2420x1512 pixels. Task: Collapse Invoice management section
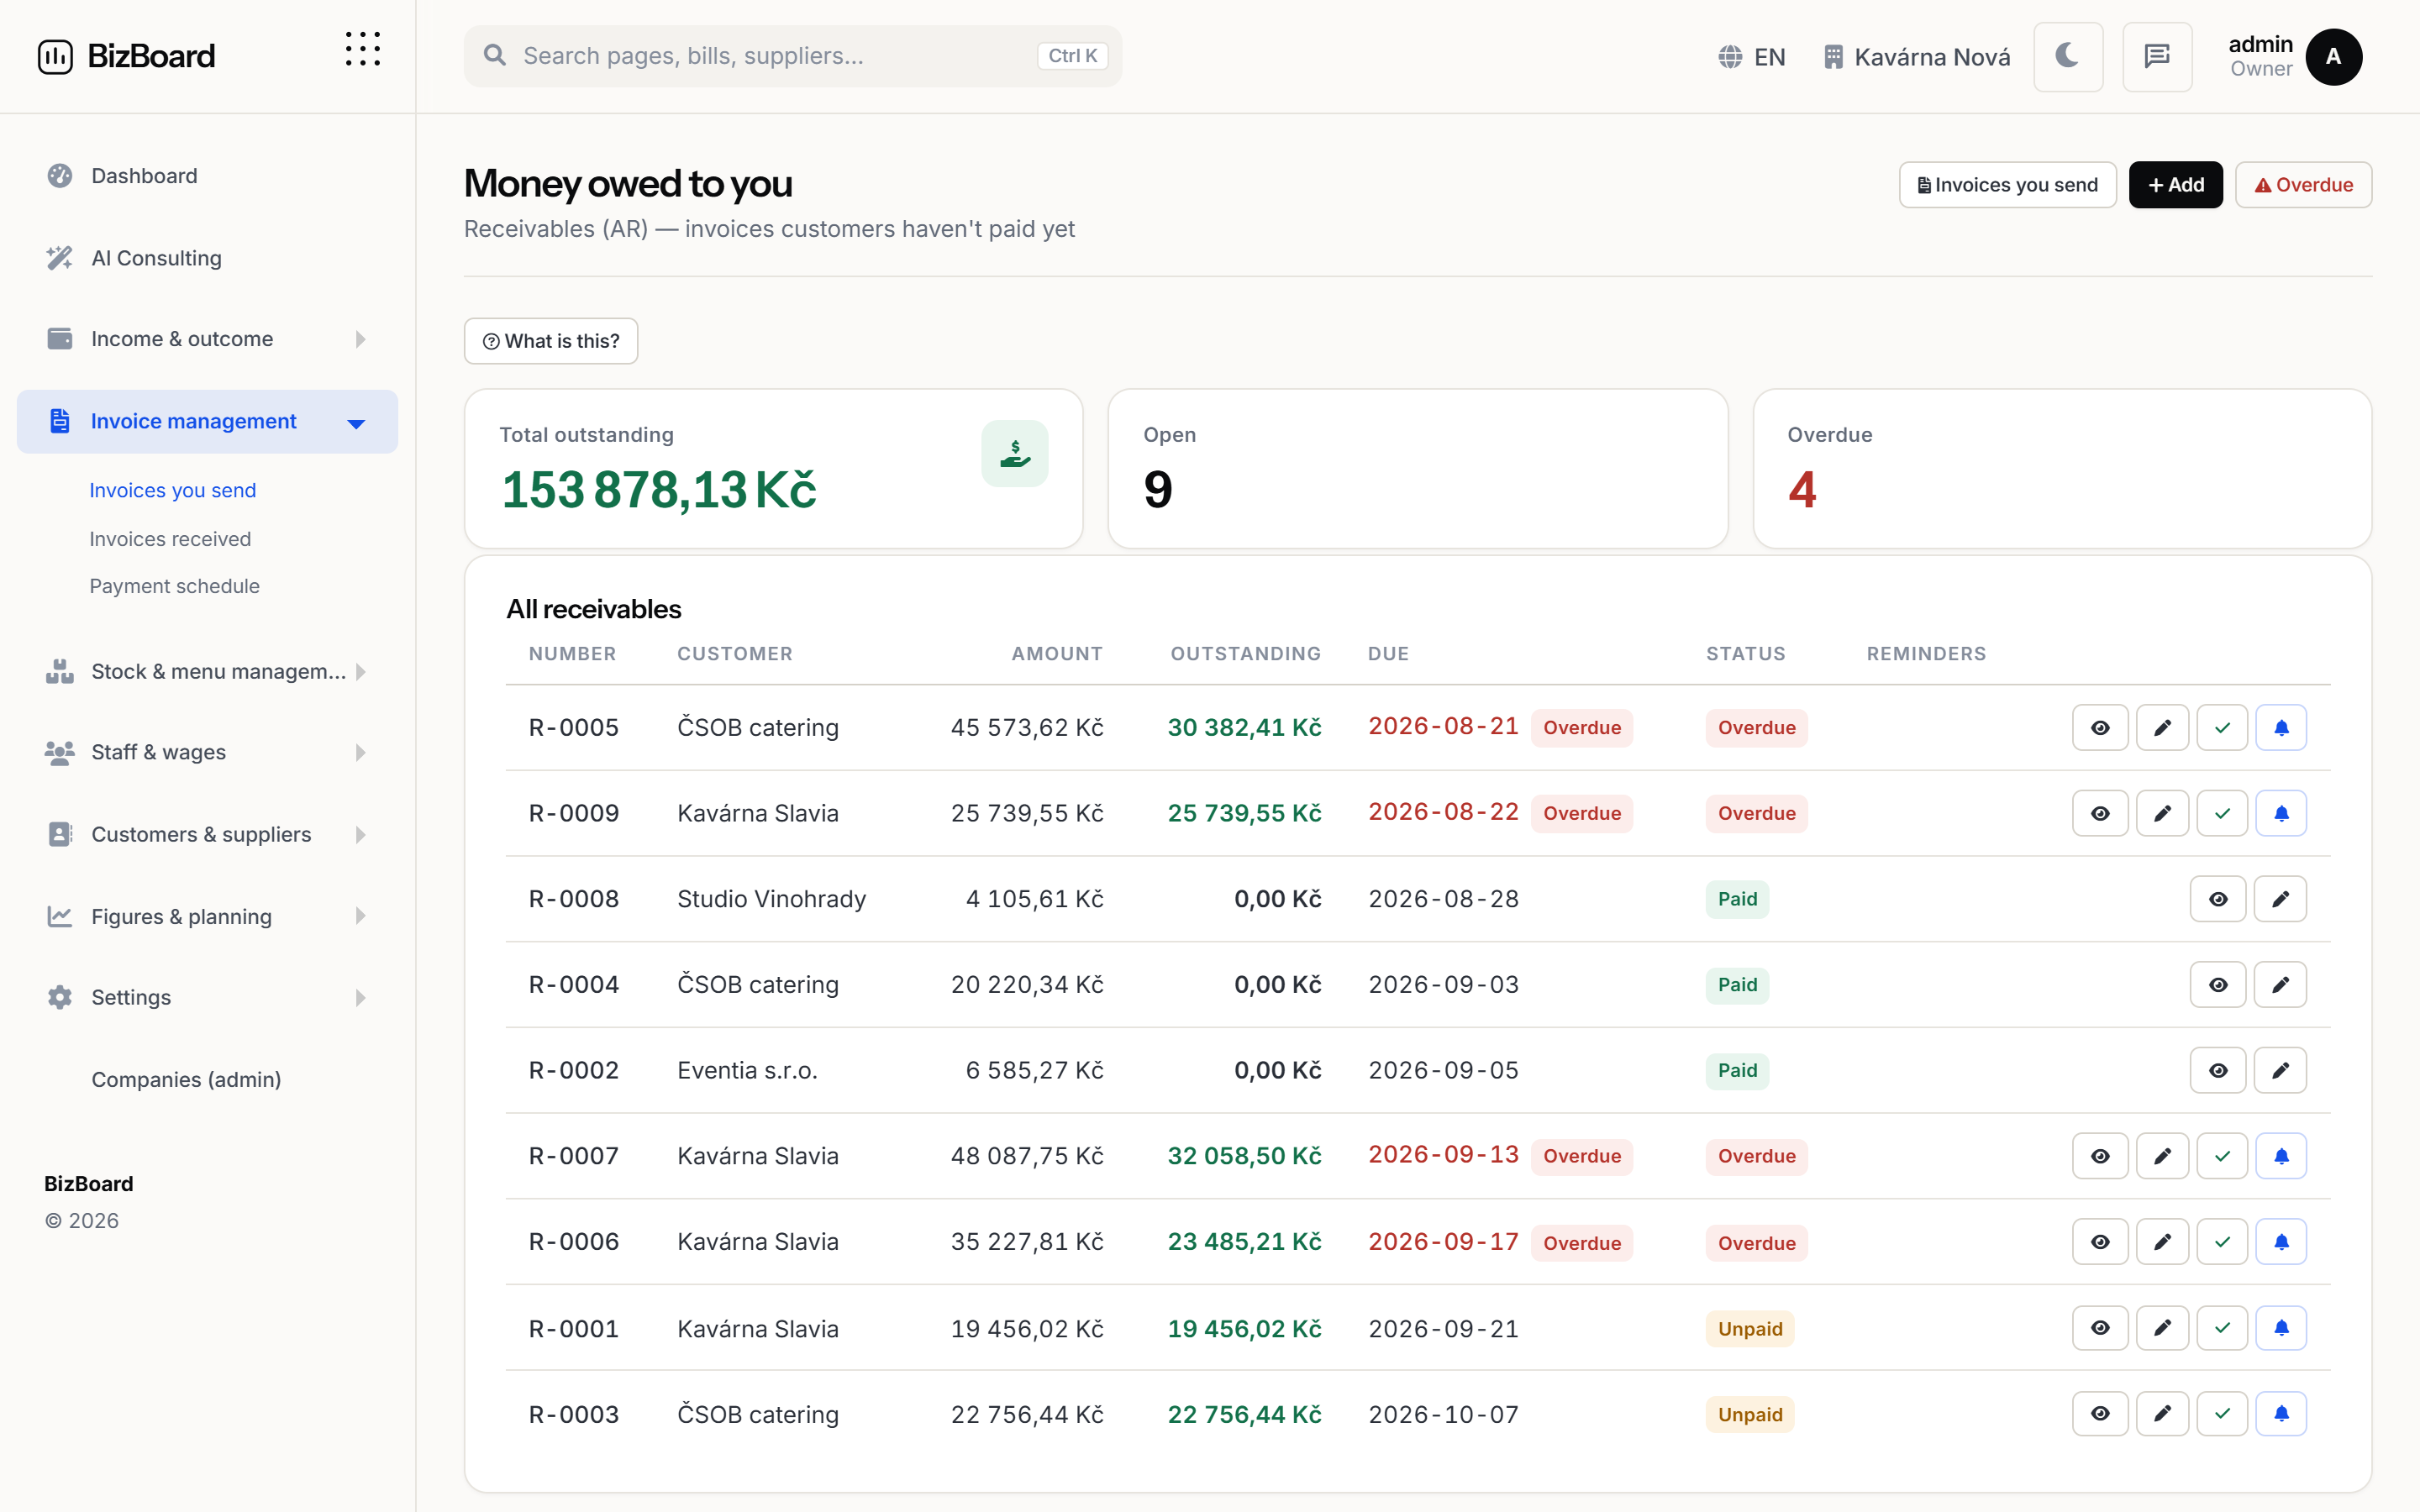coord(207,421)
